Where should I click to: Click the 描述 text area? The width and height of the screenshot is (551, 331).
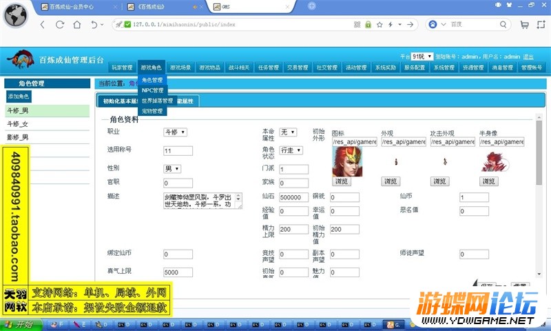202,201
